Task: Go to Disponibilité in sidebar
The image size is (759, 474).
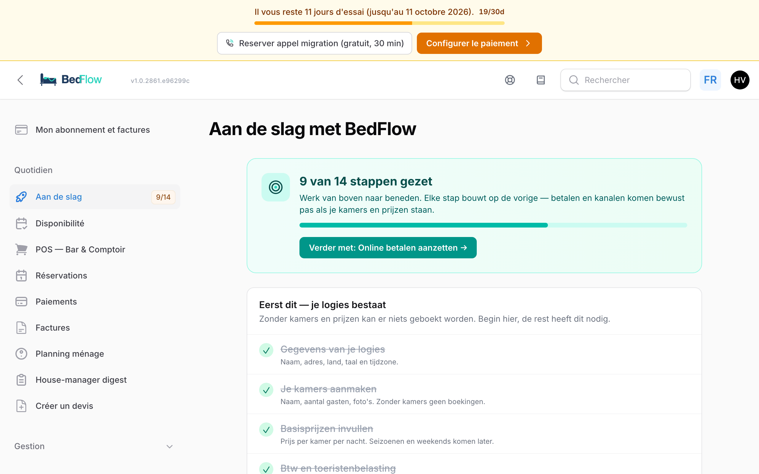Action: (x=95, y=223)
